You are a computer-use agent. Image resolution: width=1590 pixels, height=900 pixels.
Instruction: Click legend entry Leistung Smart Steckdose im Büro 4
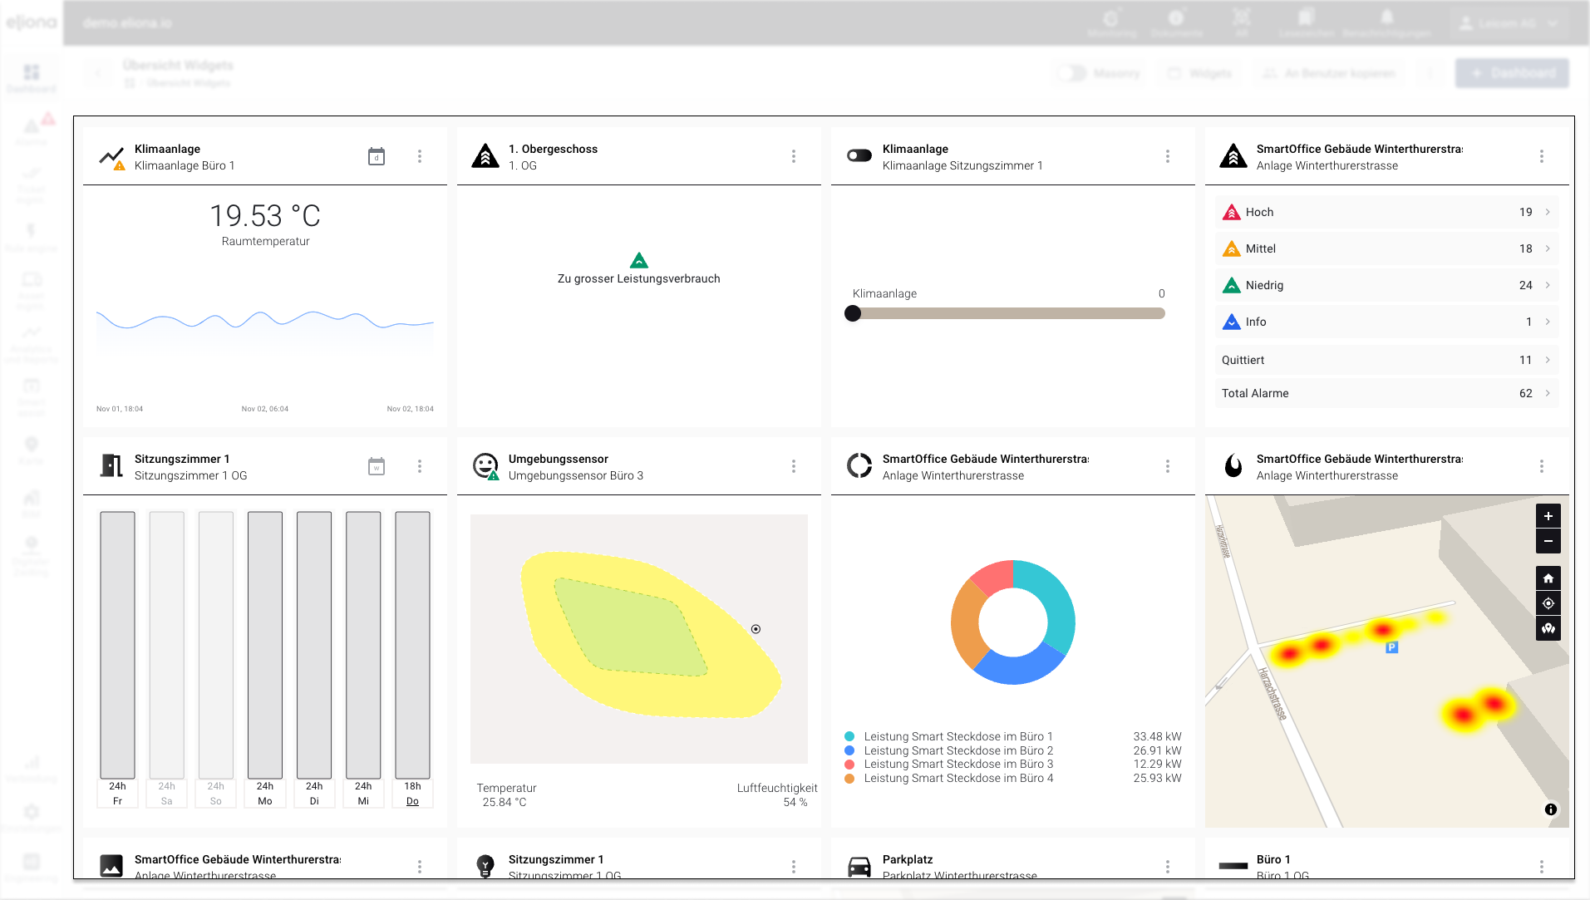958,778
